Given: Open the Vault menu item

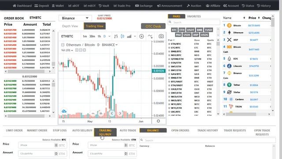Looking at the screenshot, I should (x=104, y=6).
